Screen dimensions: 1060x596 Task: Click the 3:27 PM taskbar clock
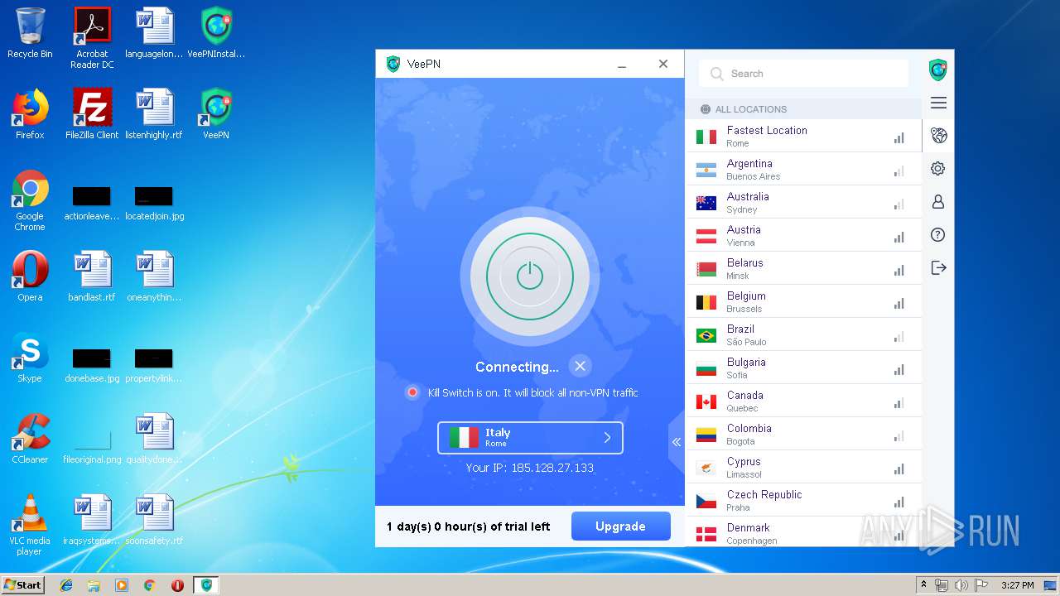tap(1017, 585)
